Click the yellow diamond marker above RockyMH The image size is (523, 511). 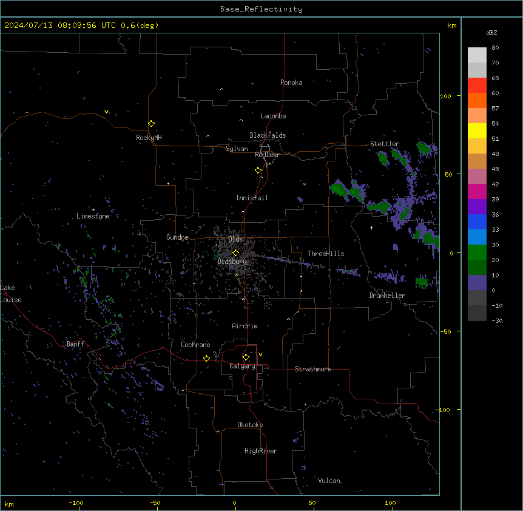(151, 124)
